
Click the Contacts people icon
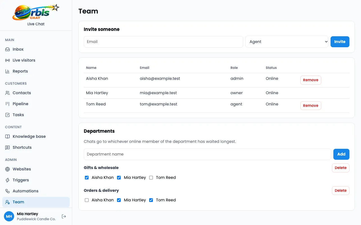[8, 93]
